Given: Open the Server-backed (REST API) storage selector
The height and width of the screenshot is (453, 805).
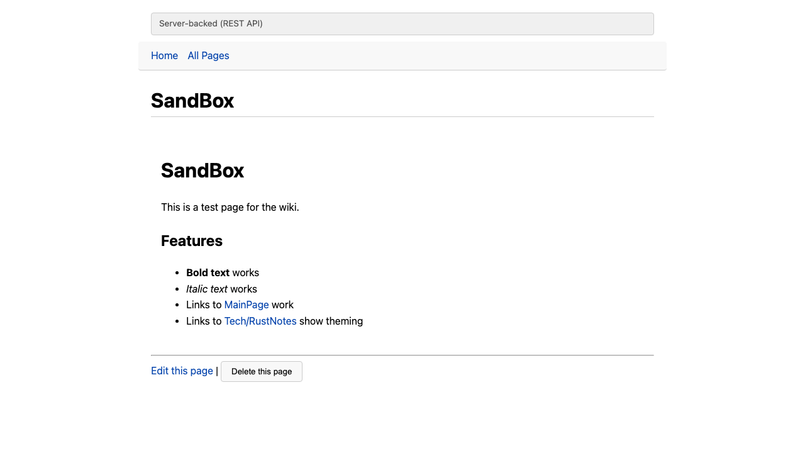Looking at the screenshot, I should [402, 24].
